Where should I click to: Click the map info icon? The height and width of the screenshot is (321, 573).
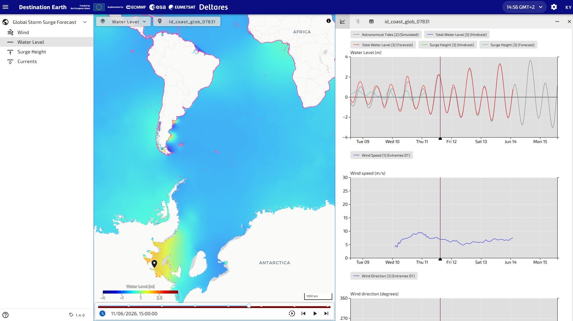pyautogui.click(x=328, y=21)
